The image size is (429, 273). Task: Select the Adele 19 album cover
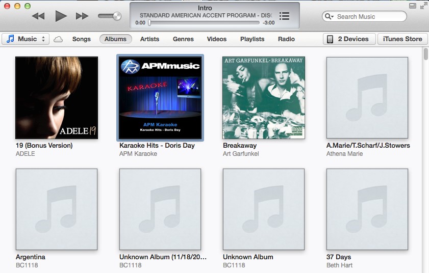coord(57,98)
